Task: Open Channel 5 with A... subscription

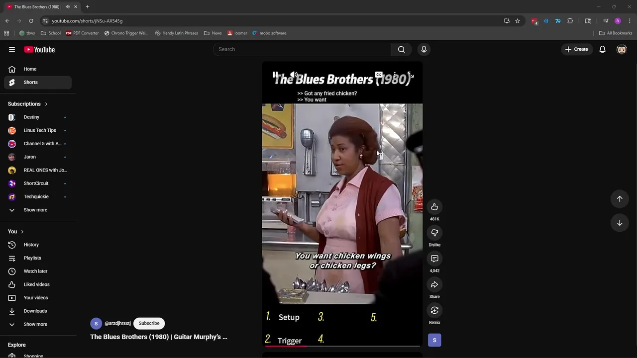Action: [38, 144]
